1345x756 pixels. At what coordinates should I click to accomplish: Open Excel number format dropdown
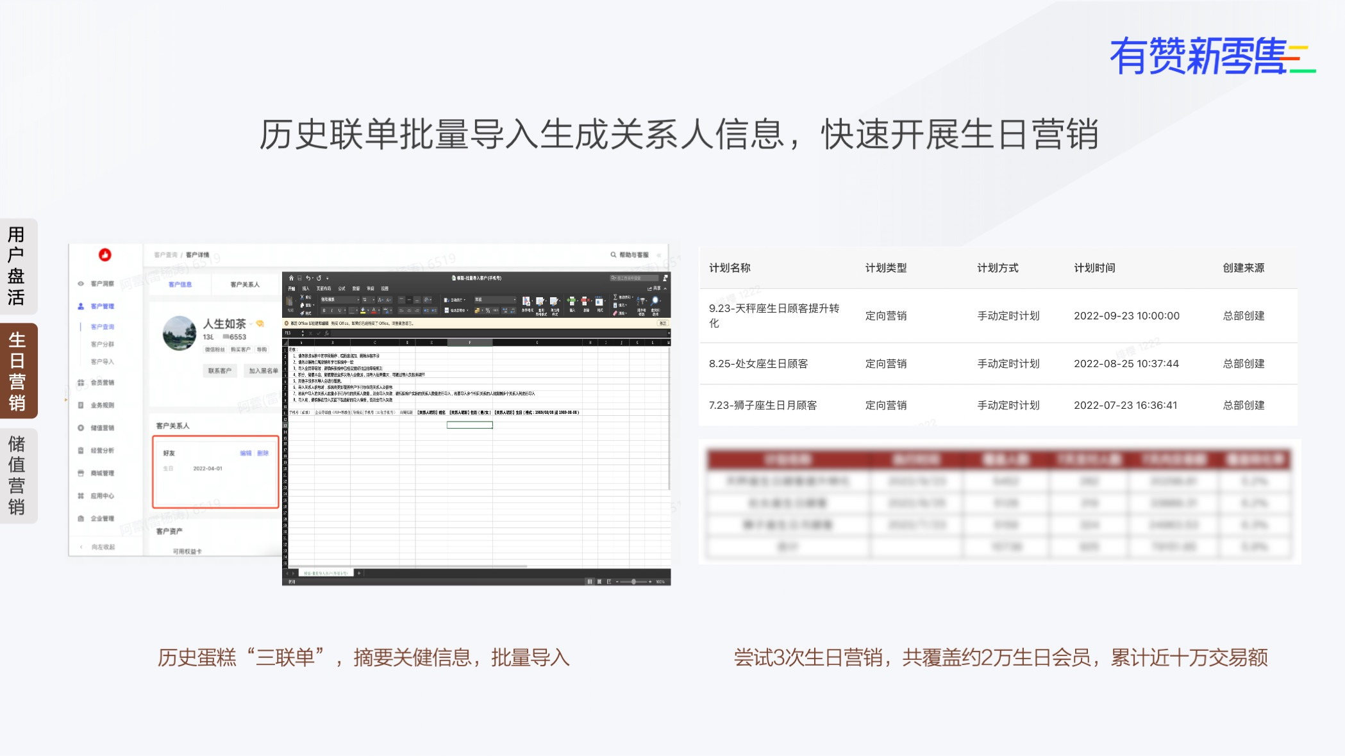(495, 300)
